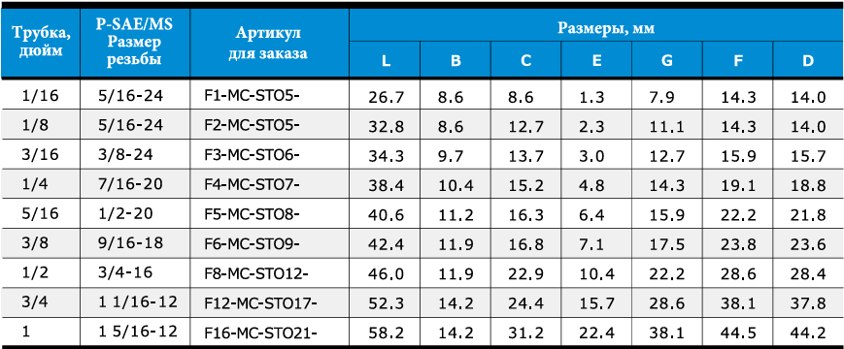Click the F column header
Image resolution: width=844 pixels, height=349 pixels.
click(x=737, y=61)
